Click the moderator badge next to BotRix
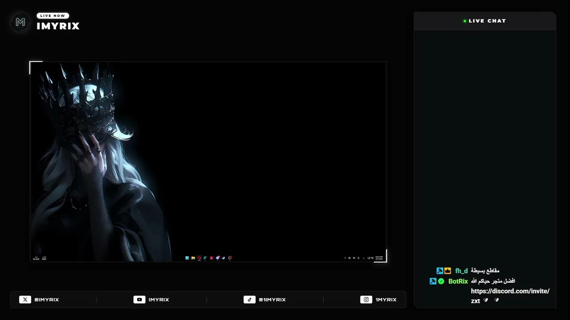570x320 pixels. pyautogui.click(x=433, y=281)
